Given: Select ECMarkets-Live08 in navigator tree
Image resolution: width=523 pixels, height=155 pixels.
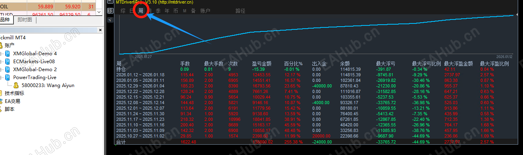Looking at the screenshot, I should click(34, 61).
